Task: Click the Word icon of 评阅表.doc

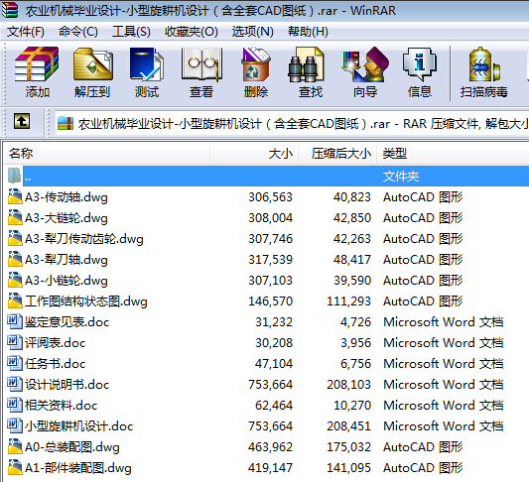Action: [x=15, y=342]
